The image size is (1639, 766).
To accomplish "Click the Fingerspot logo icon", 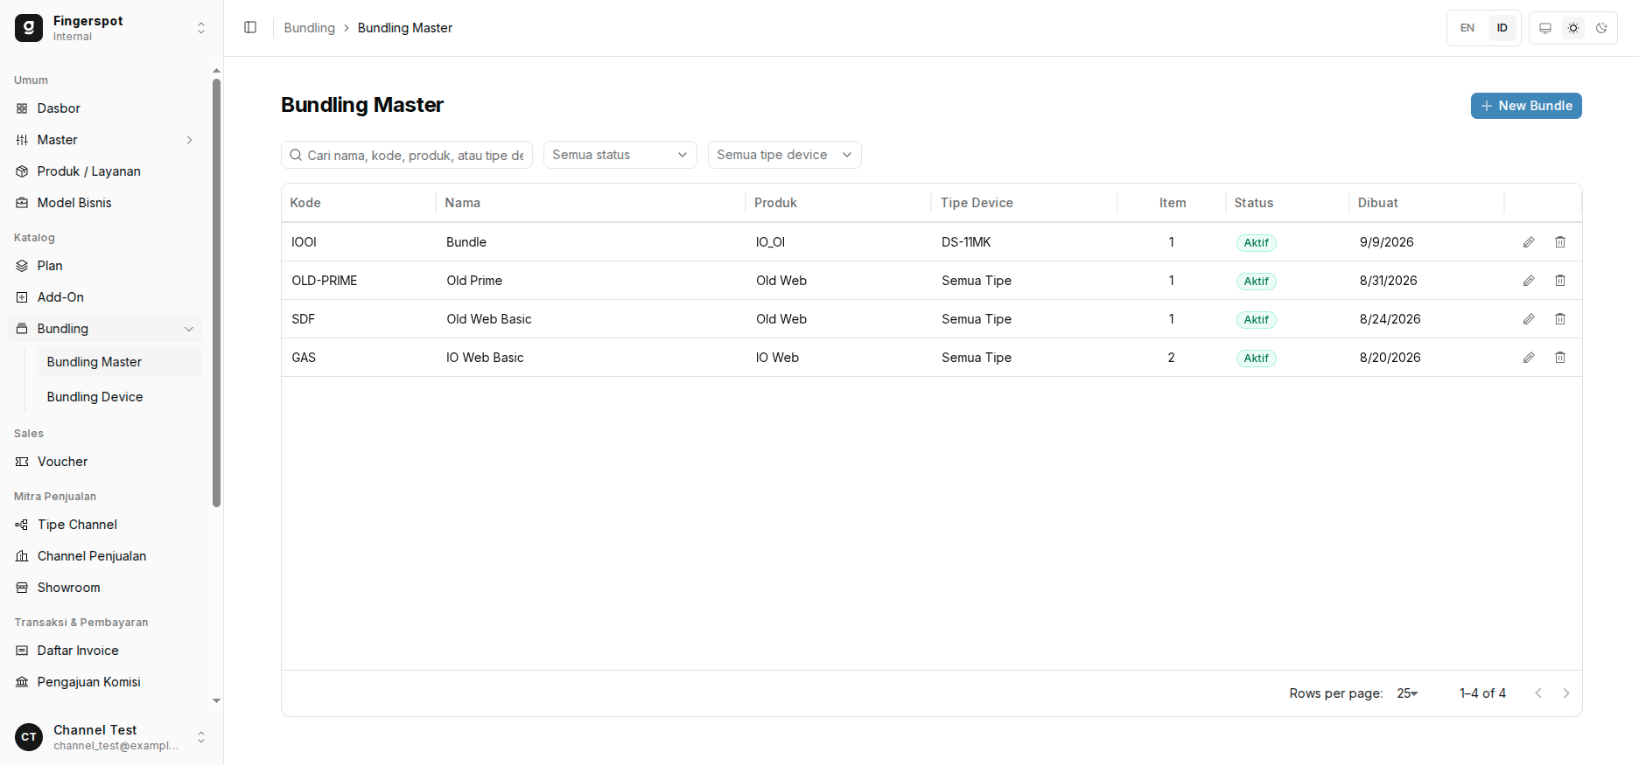I will [x=29, y=28].
